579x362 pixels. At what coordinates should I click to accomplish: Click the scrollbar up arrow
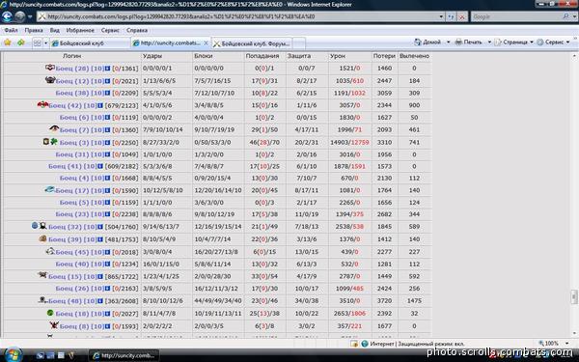pos(574,56)
